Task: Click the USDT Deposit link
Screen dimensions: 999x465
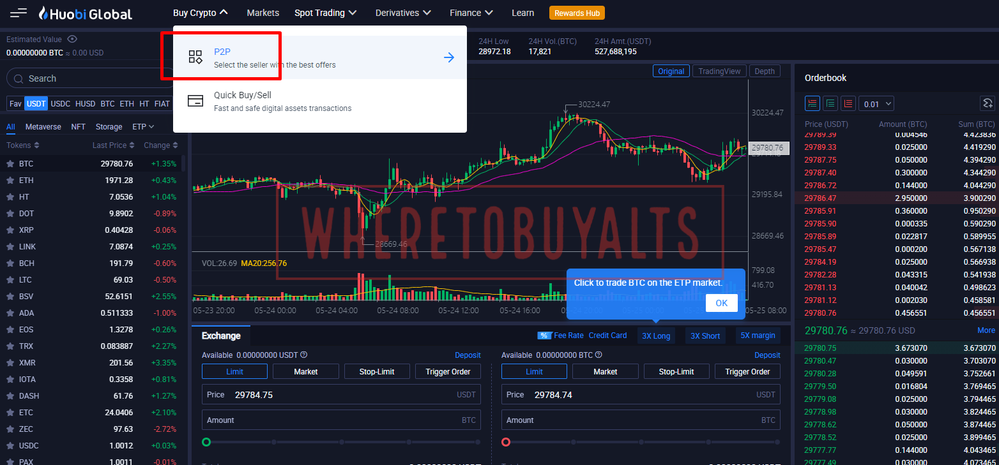Action: coord(468,355)
